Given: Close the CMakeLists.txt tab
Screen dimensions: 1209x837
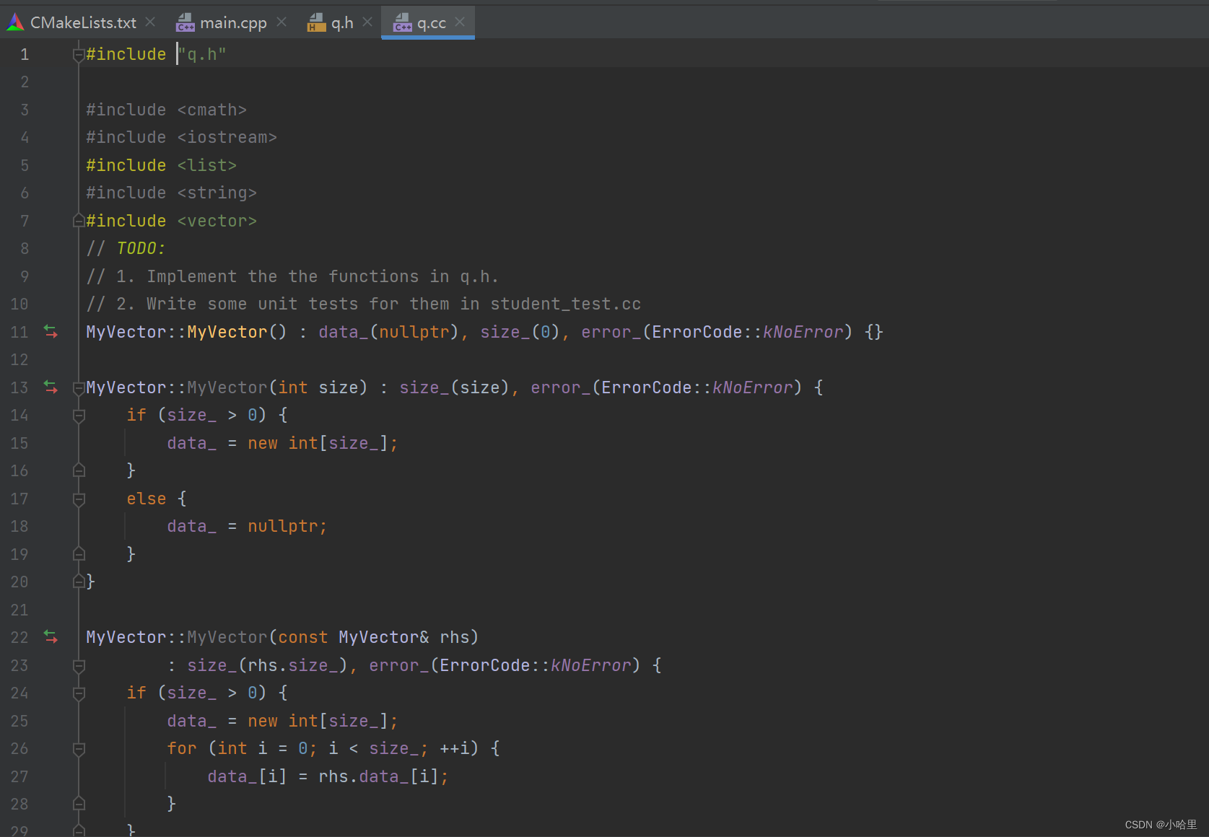Looking at the screenshot, I should pos(150,22).
